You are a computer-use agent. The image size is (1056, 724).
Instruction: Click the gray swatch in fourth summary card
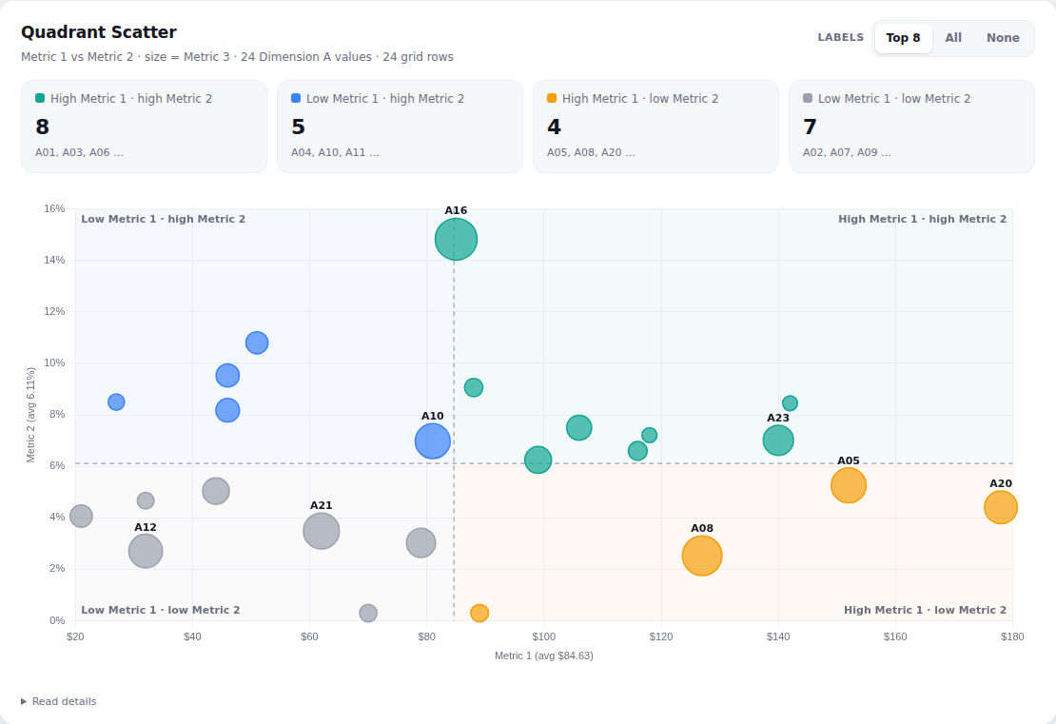(x=808, y=98)
